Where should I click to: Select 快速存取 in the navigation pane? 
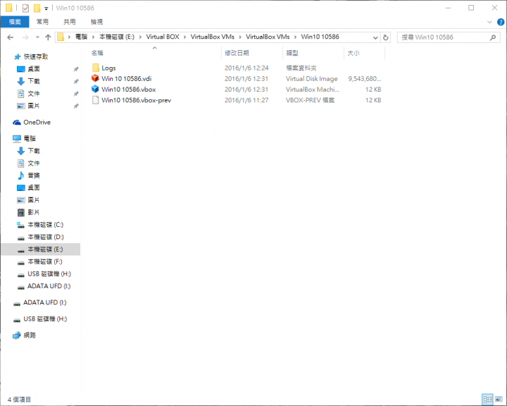[x=36, y=56]
